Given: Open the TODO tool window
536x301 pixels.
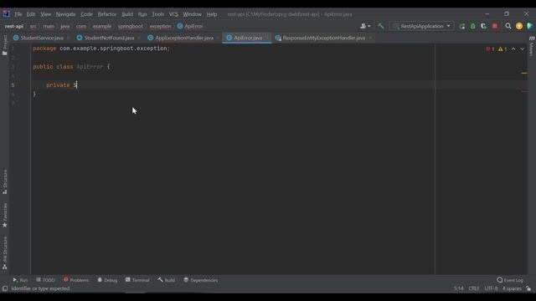Looking at the screenshot, I should pyautogui.click(x=45, y=280).
